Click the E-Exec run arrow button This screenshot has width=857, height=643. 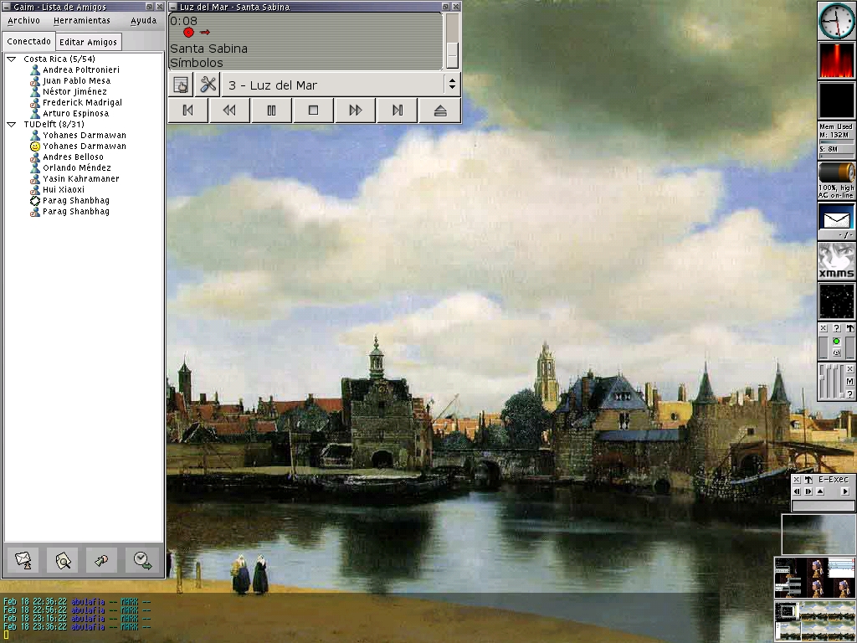845,491
